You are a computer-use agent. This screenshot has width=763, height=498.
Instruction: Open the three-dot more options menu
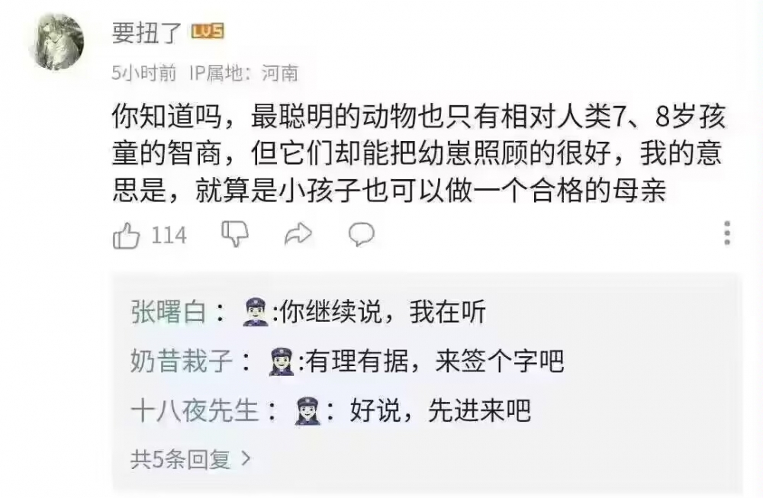[x=727, y=233]
